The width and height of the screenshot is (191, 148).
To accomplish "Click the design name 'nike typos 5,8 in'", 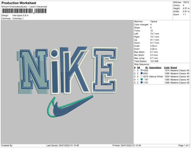I will click(x=20, y=15).
